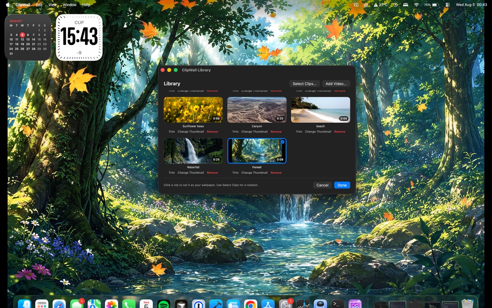The image size is (492, 308).
Task: Open App Store from the Dock
Action: (268, 304)
